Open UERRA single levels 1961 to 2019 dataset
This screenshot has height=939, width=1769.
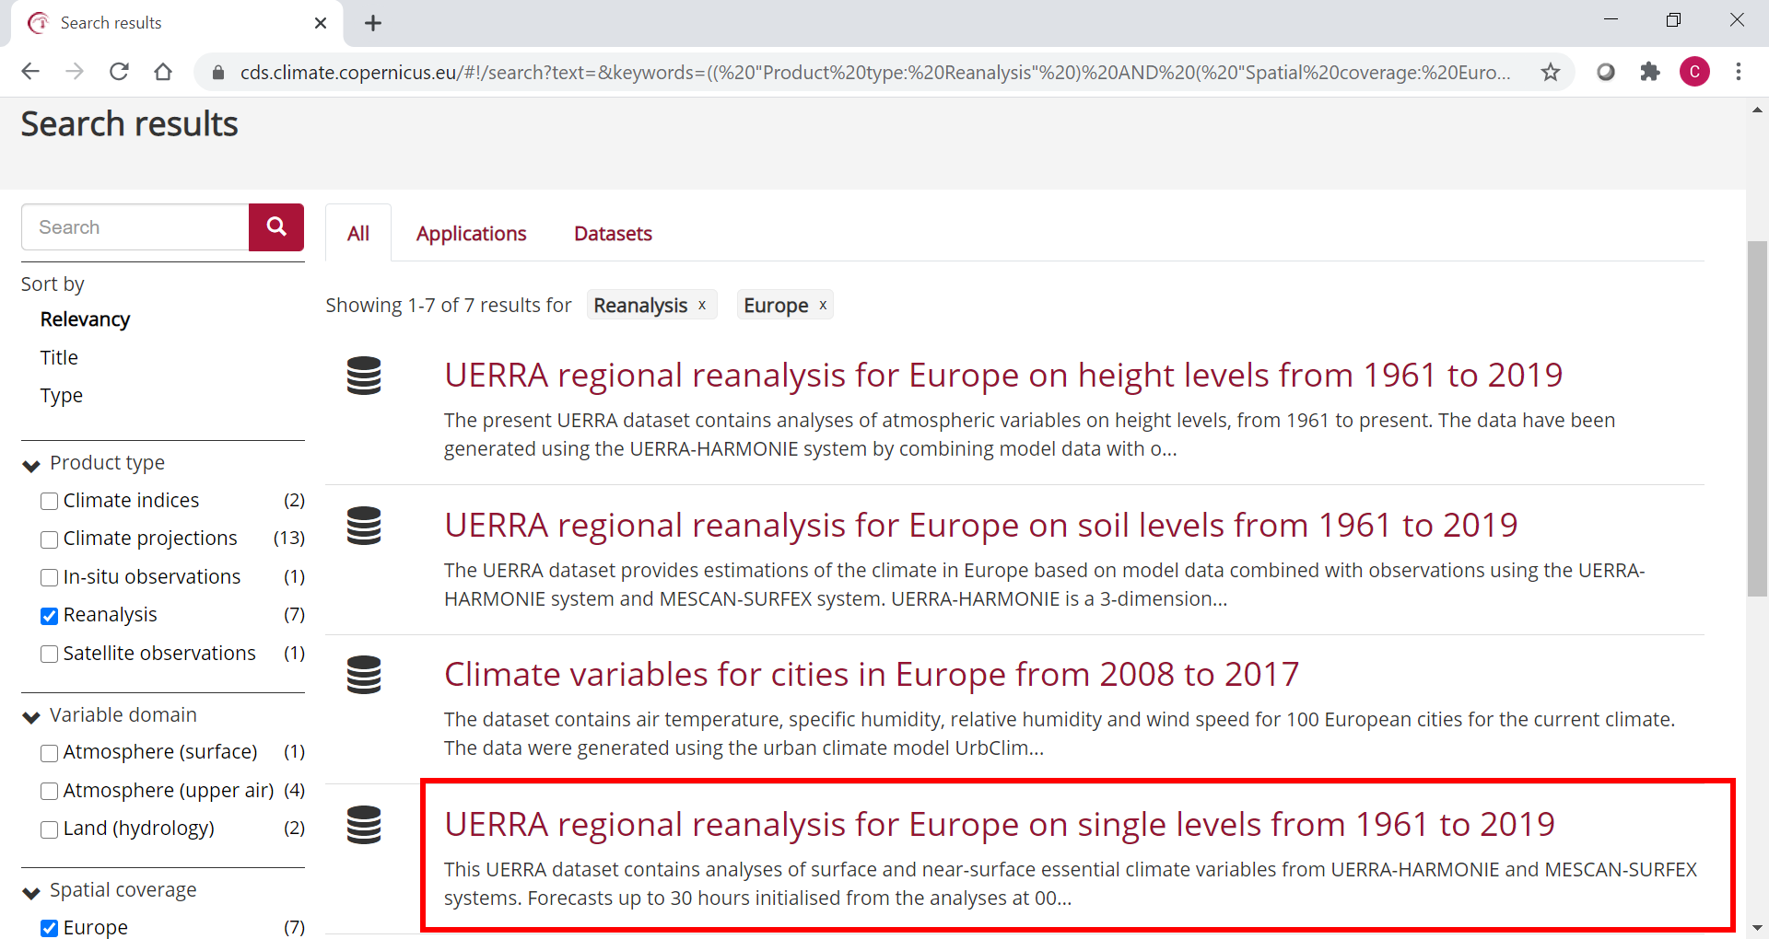tap(1000, 824)
